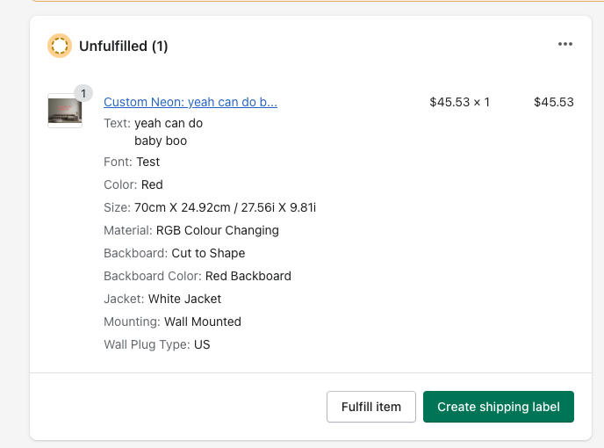
Task: Click the Color: Red property line
Action: pos(133,184)
